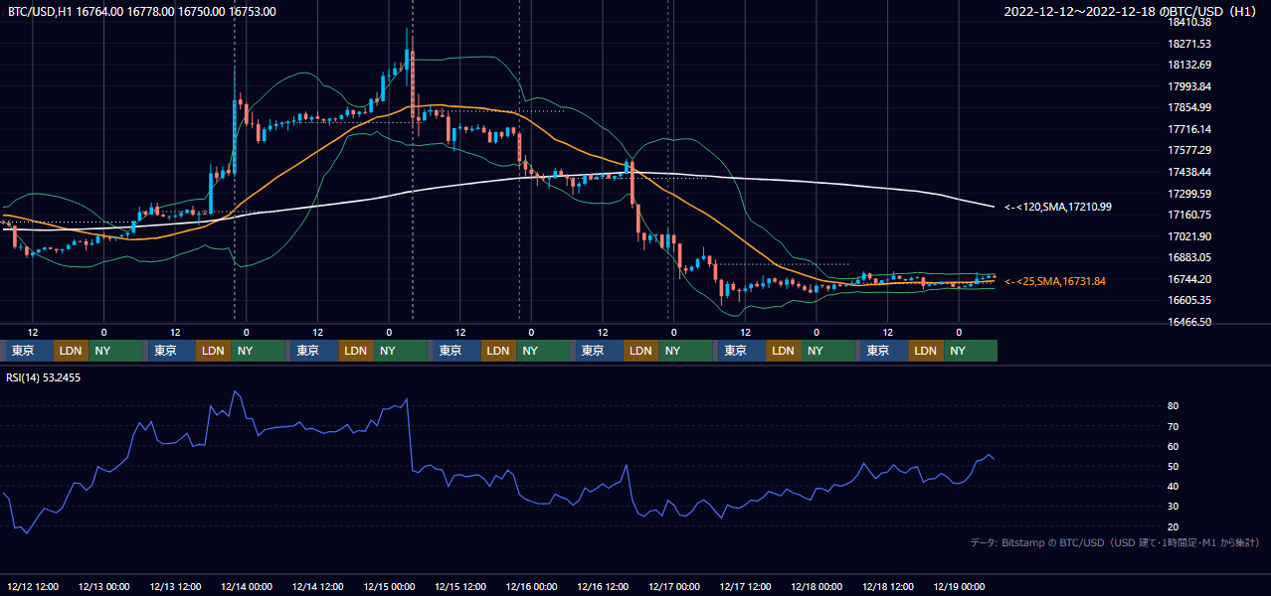
Task: Click the 18410.38 price axis label
Action: point(1190,22)
